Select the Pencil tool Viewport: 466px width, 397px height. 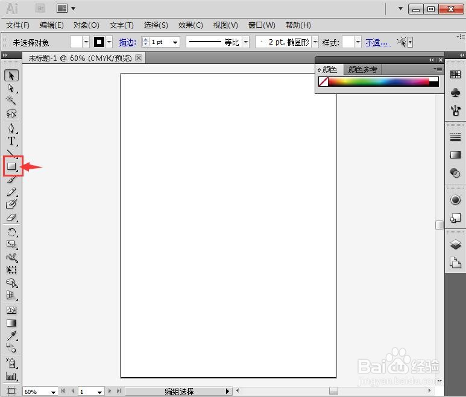click(x=11, y=192)
